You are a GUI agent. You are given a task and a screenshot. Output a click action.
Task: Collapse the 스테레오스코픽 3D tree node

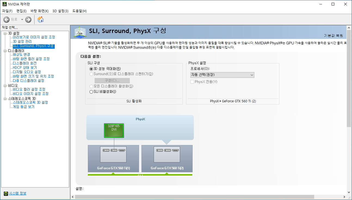[x=5, y=99]
